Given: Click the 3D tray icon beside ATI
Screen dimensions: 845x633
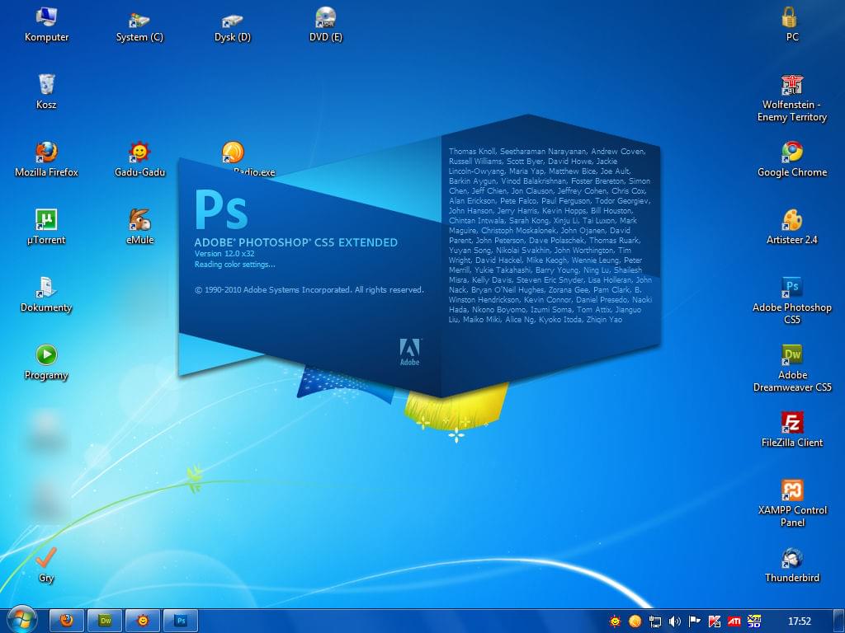Looking at the screenshot, I should [x=754, y=621].
